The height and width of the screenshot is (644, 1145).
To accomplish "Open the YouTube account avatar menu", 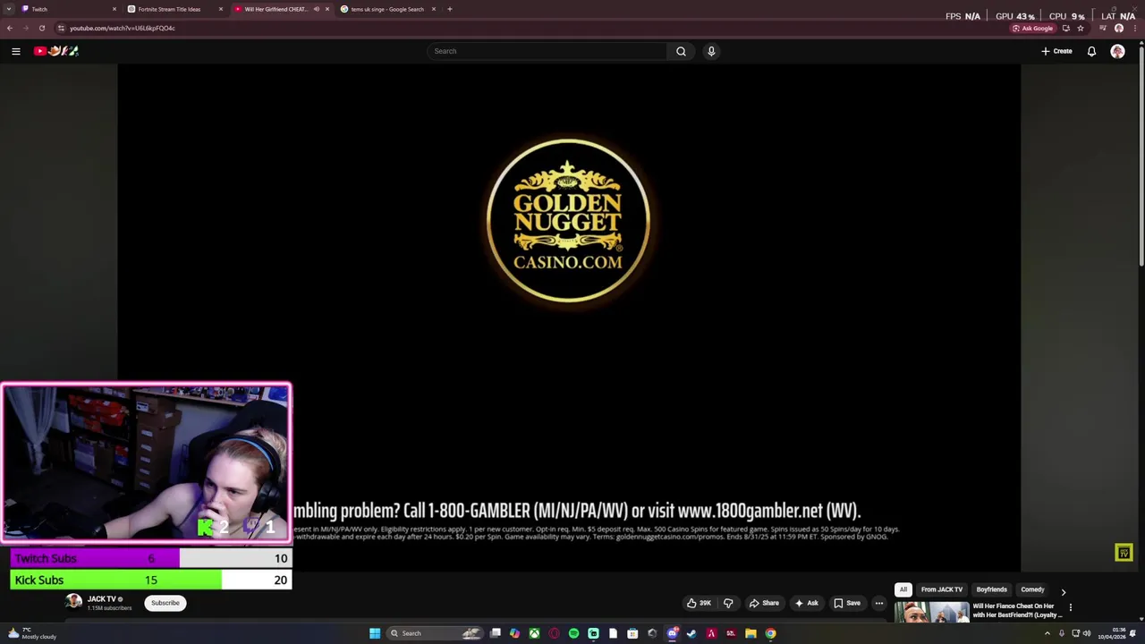I will coord(1117,51).
